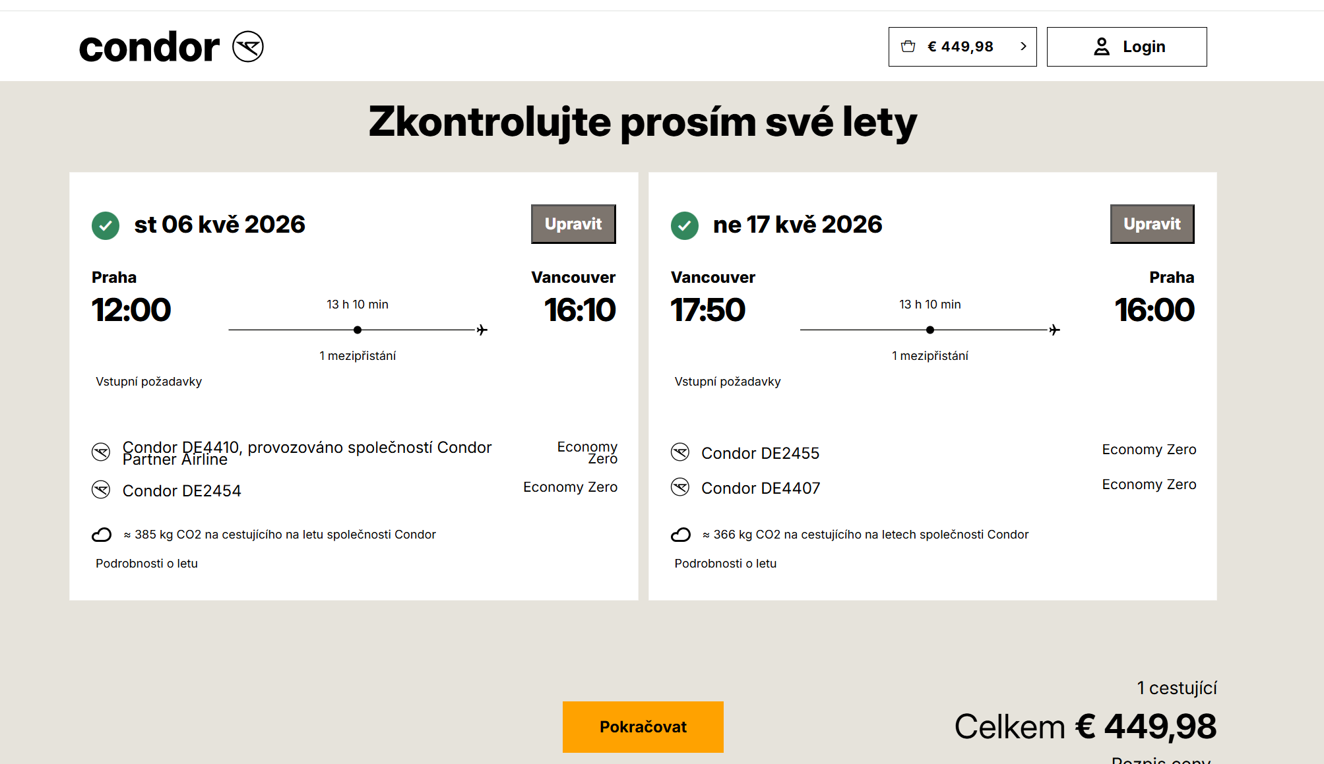Open Vstupní požadavky for return flight
Screen dimensions: 1324x764
click(727, 382)
